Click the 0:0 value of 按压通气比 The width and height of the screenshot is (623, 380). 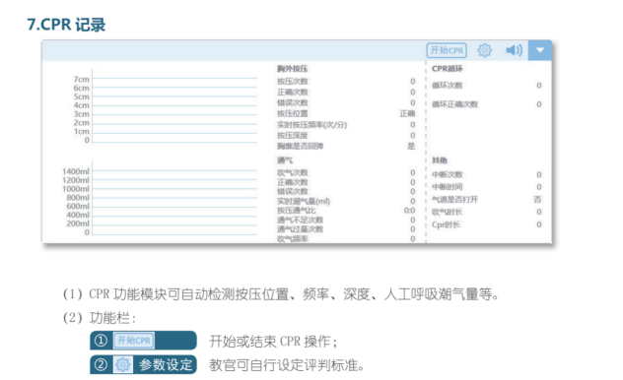(x=410, y=211)
